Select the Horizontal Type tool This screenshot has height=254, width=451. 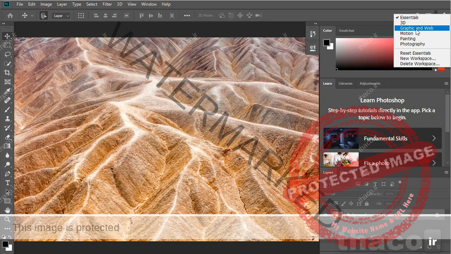click(7, 183)
